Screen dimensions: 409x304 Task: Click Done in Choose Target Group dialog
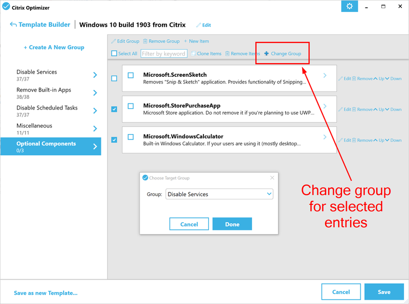pos(232,224)
